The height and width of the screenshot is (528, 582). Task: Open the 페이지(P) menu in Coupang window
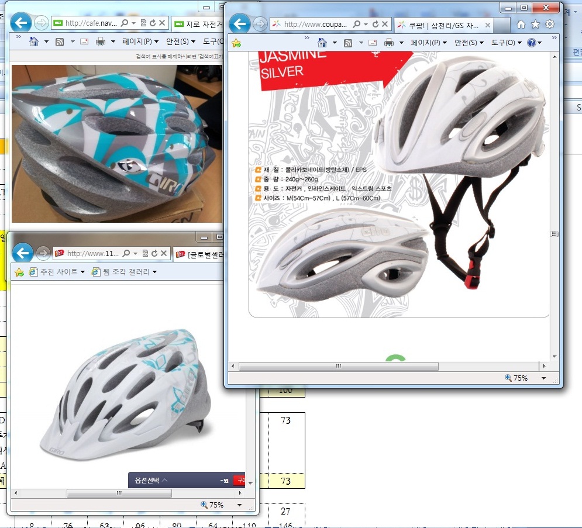tap(428, 43)
